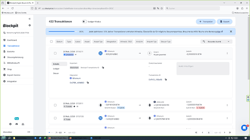
Task: Open the Windows taskbar search
Action: pos(9,138)
